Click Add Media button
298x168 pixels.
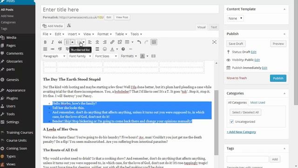pyautogui.click(x=53, y=26)
